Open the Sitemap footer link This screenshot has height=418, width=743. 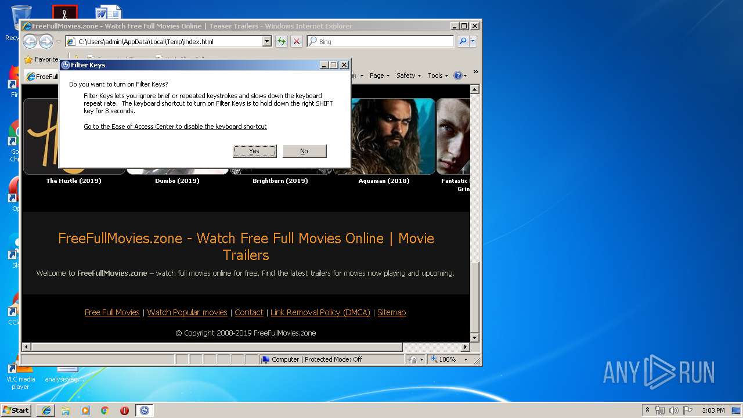click(x=391, y=312)
